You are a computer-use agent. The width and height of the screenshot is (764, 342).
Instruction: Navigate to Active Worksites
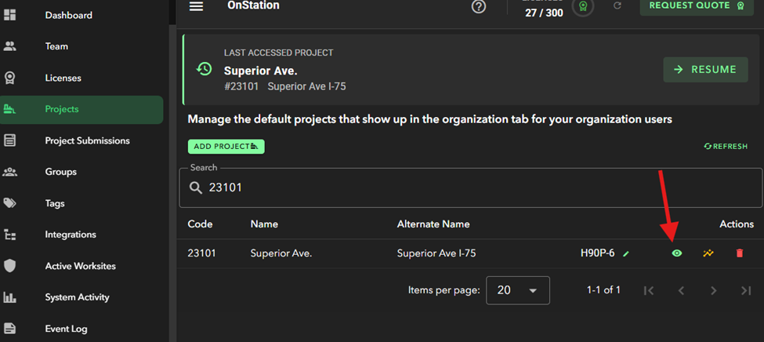(80, 266)
